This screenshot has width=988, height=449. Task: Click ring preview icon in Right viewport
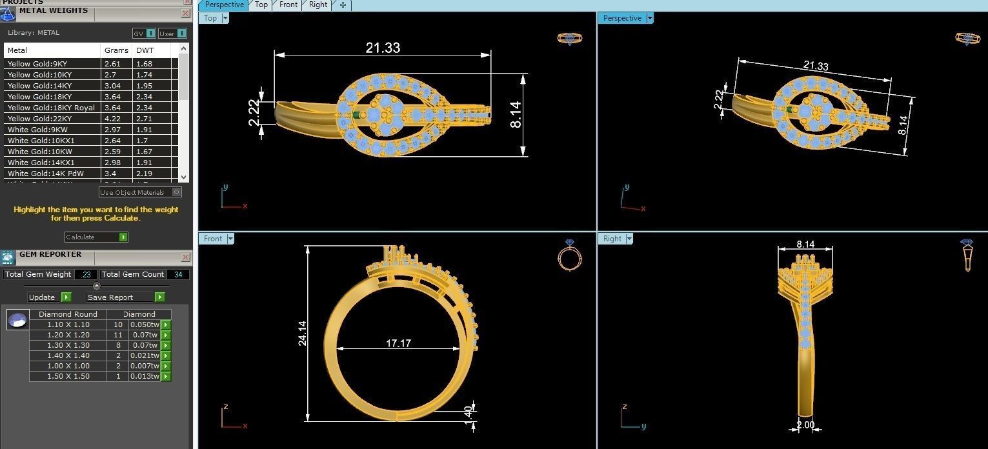point(967,255)
